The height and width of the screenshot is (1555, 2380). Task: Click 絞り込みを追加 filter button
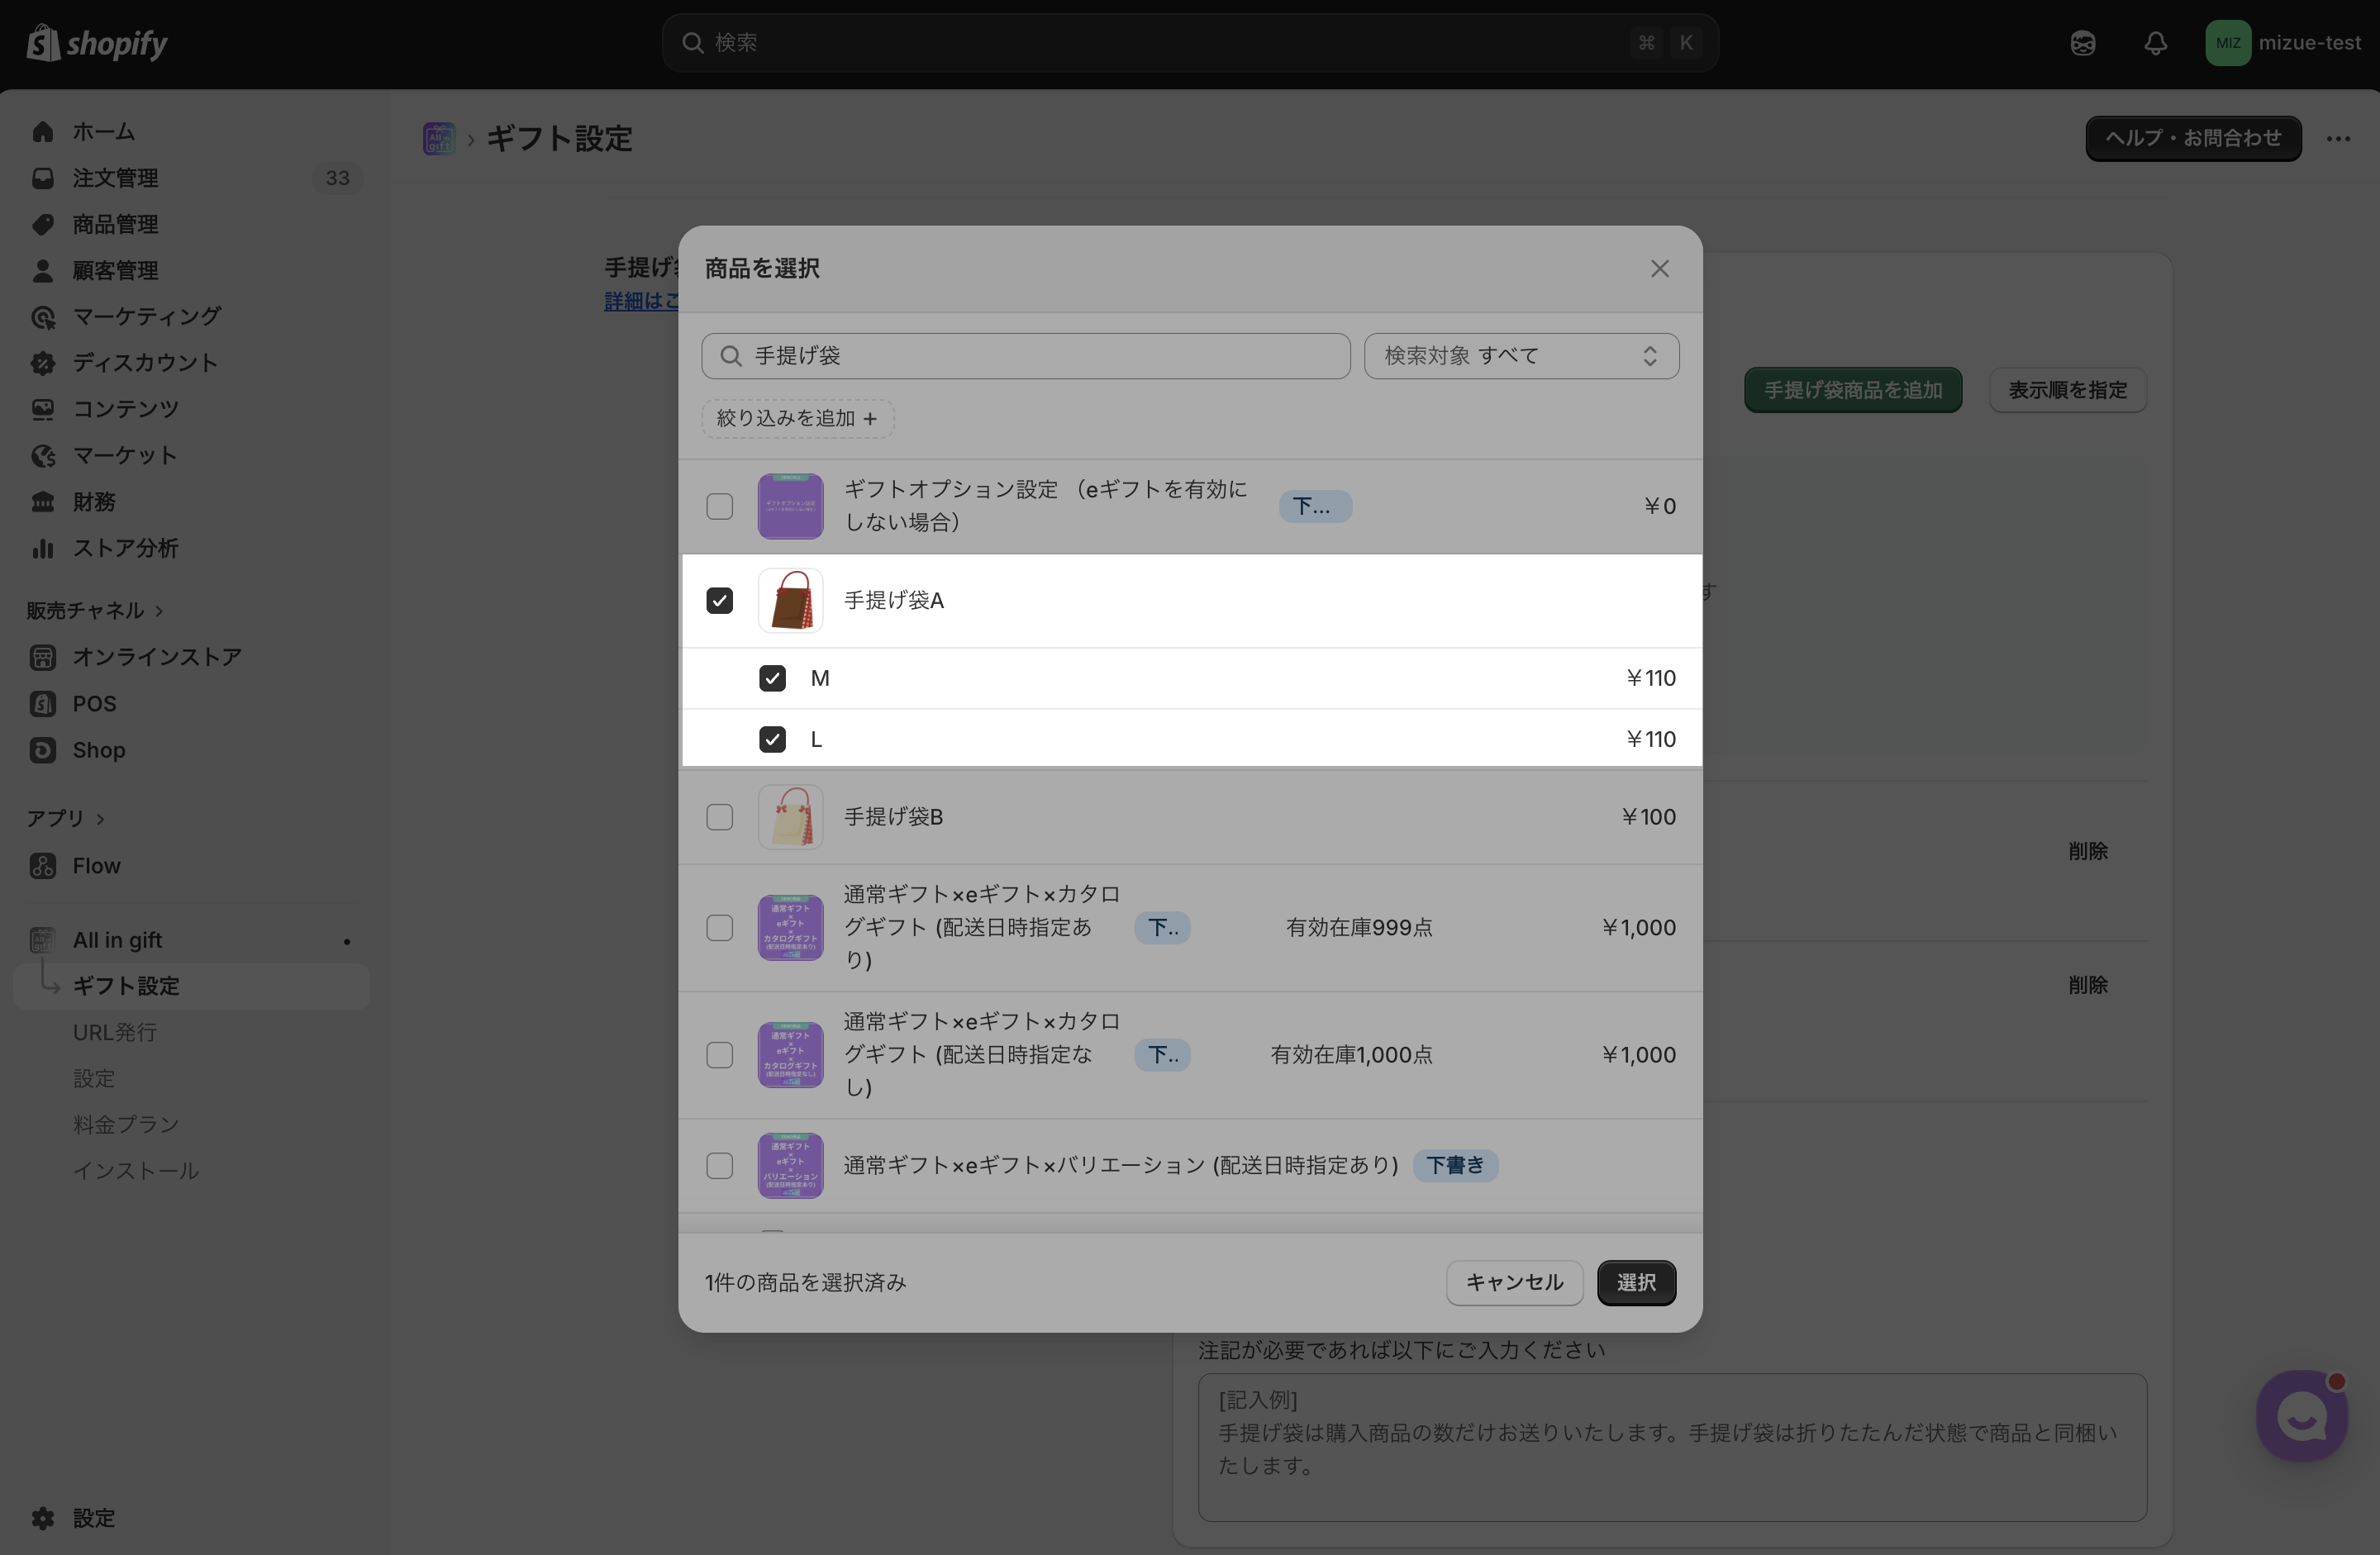(x=797, y=418)
